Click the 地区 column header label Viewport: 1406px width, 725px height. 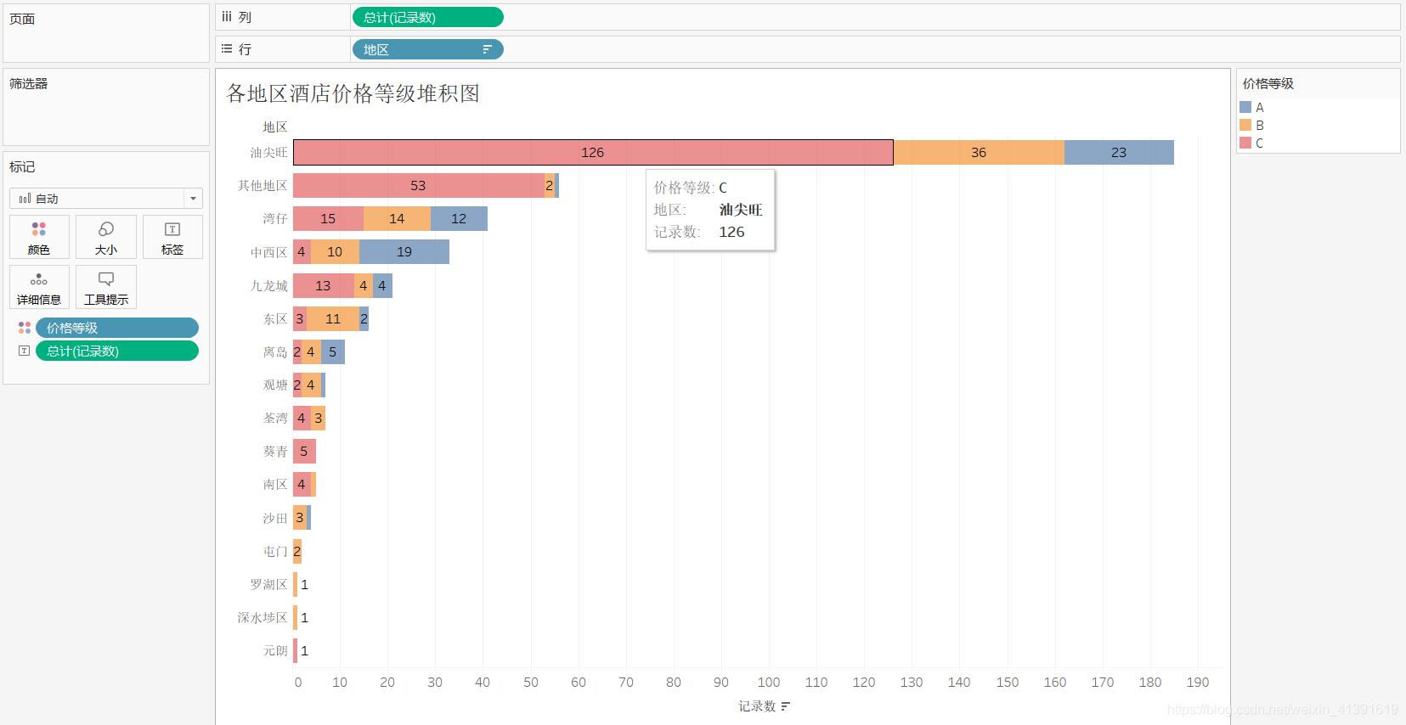point(275,127)
